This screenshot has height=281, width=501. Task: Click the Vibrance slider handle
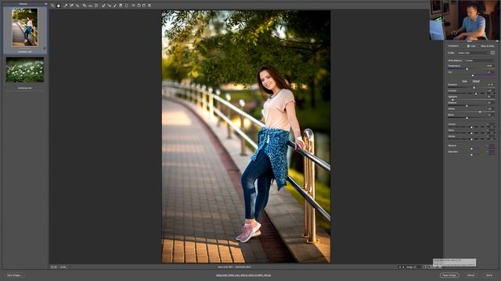coord(471,149)
